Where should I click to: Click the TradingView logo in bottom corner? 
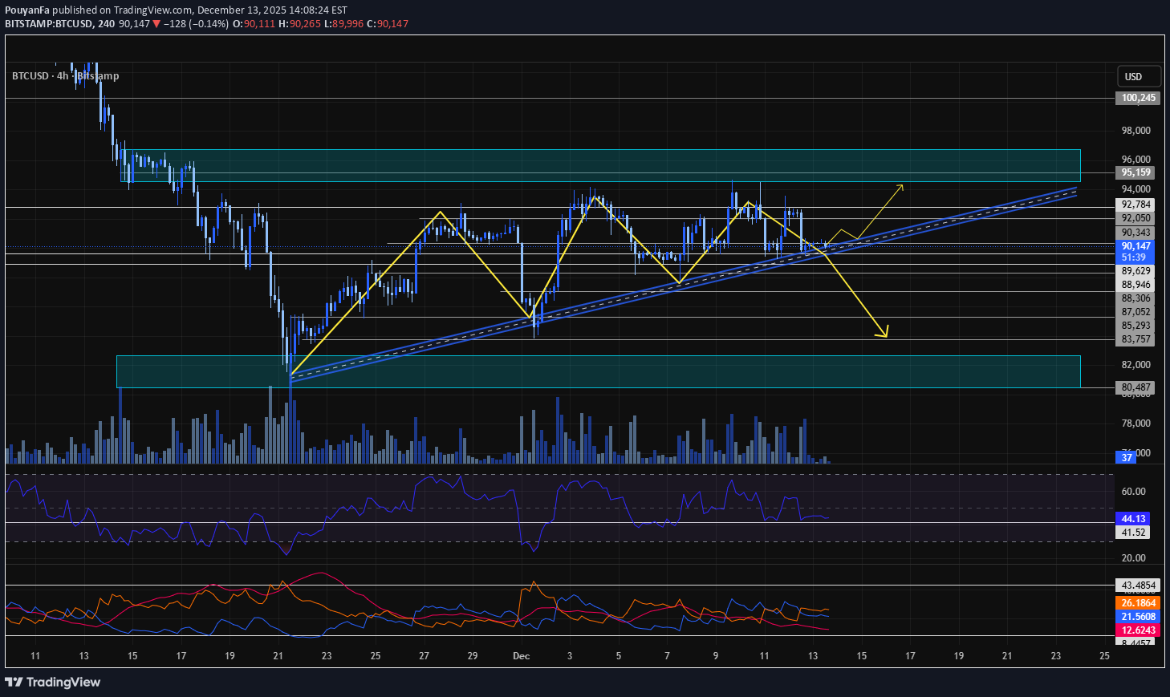pyautogui.click(x=53, y=682)
